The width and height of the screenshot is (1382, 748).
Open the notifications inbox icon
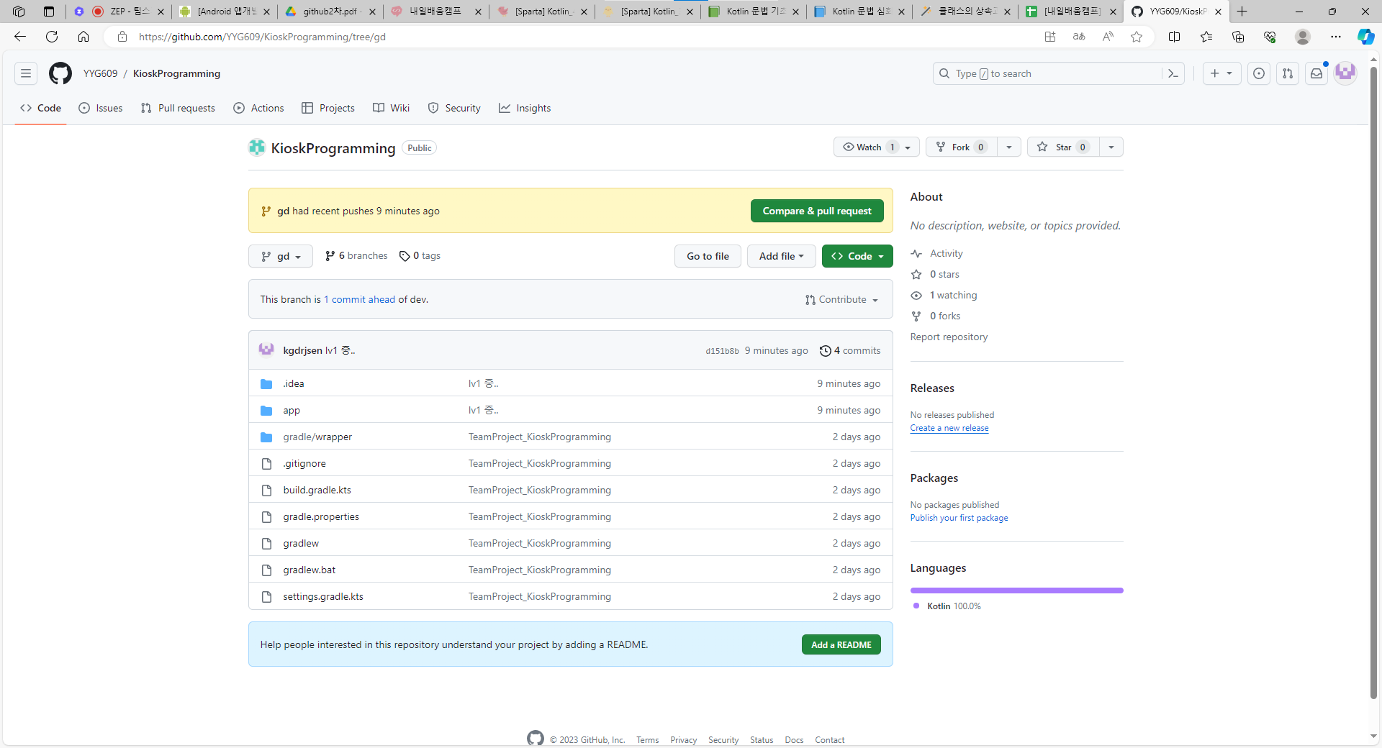point(1316,73)
